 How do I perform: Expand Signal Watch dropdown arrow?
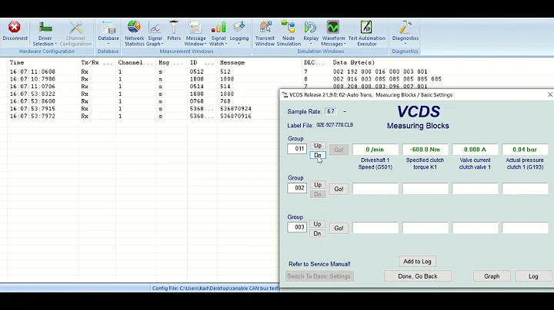(225, 44)
